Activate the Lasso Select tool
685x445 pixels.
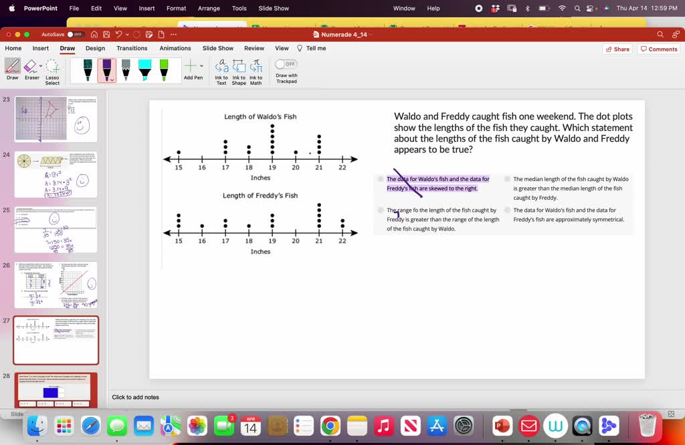(x=52, y=71)
